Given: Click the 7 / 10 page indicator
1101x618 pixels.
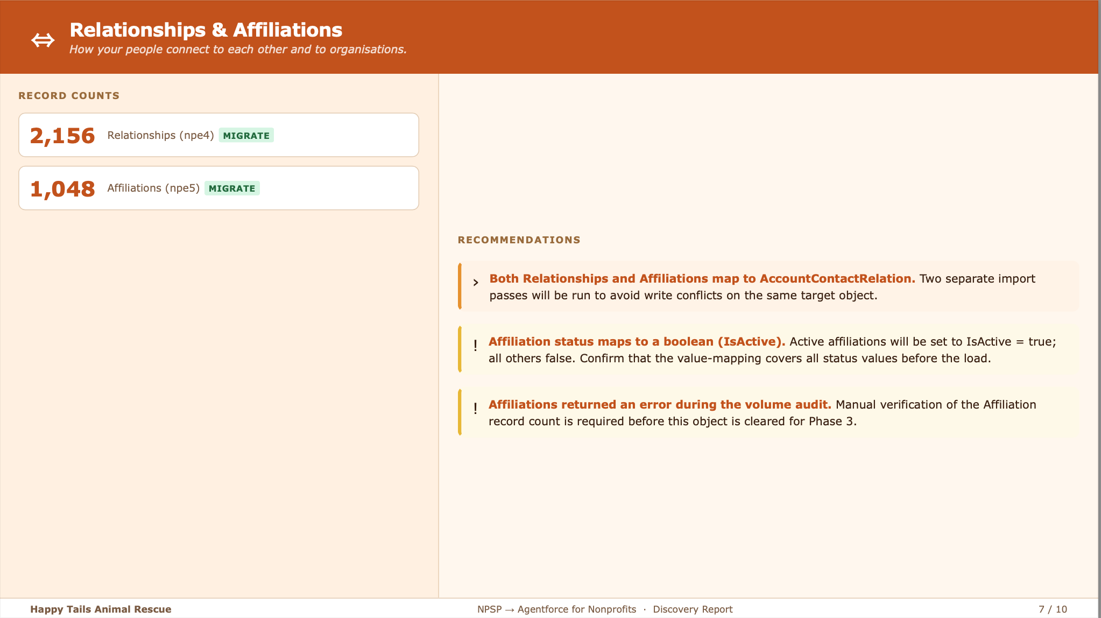Looking at the screenshot, I should 1053,609.
